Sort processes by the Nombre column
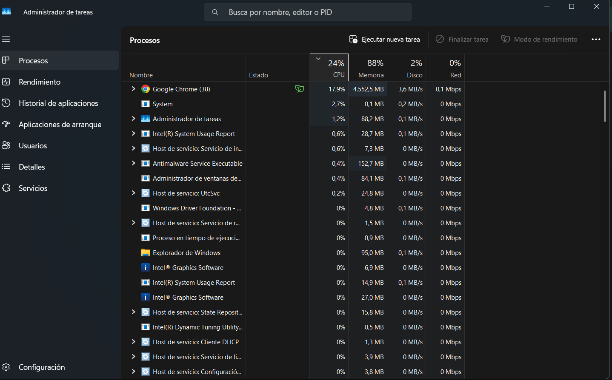Image resolution: width=612 pixels, height=380 pixels. click(183, 67)
